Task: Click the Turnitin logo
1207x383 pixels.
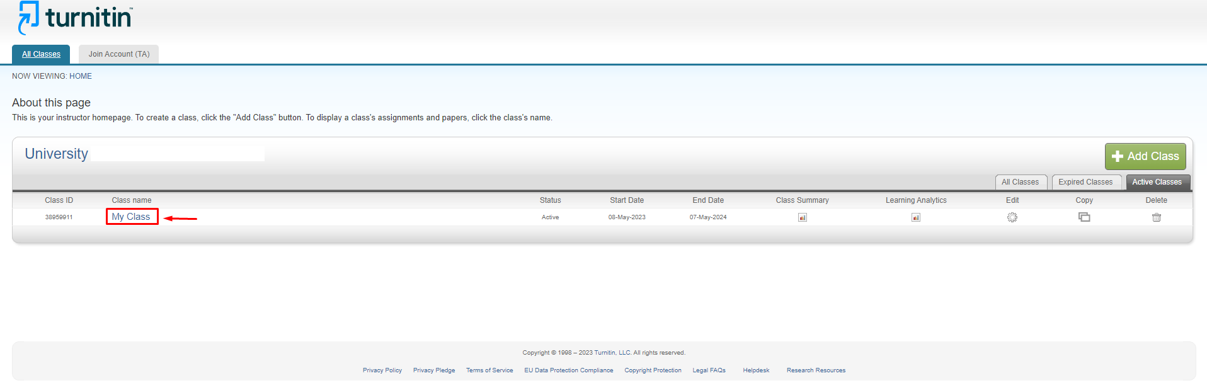Action: tap(76, 18)
